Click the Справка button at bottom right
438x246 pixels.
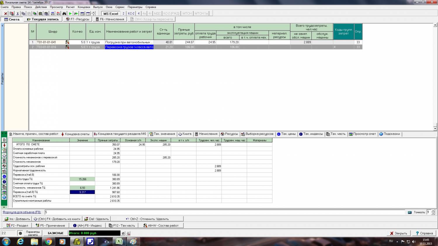(x=424, y=233)
